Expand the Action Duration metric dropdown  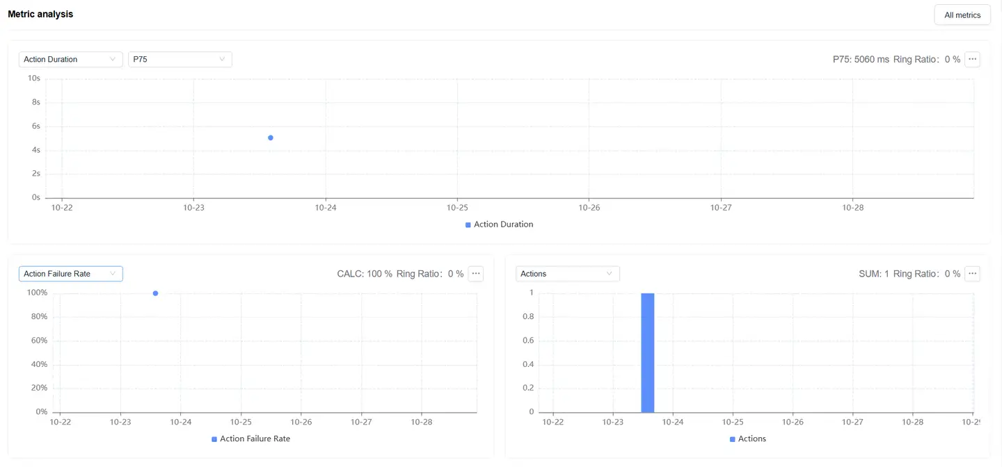(70, 59)
